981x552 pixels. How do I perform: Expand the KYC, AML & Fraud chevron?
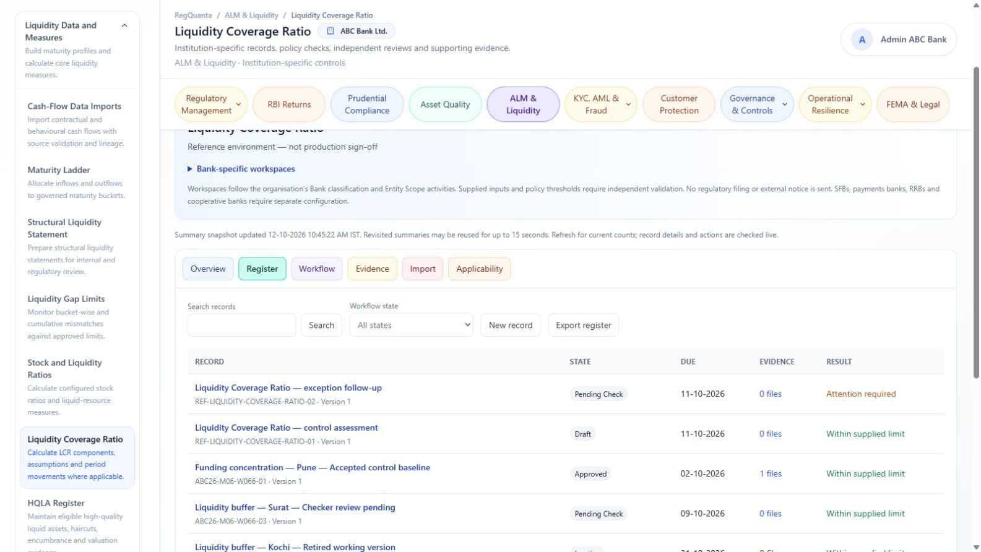pyautogui.click(x=628, y=105)
